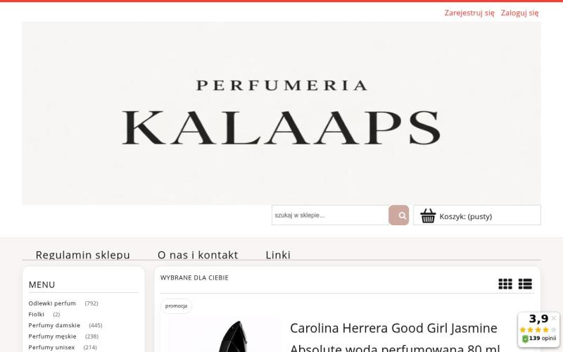The width and height of the screenshot is (563, 352).
Task: Open the shopping basket icon
Action: 428,216
